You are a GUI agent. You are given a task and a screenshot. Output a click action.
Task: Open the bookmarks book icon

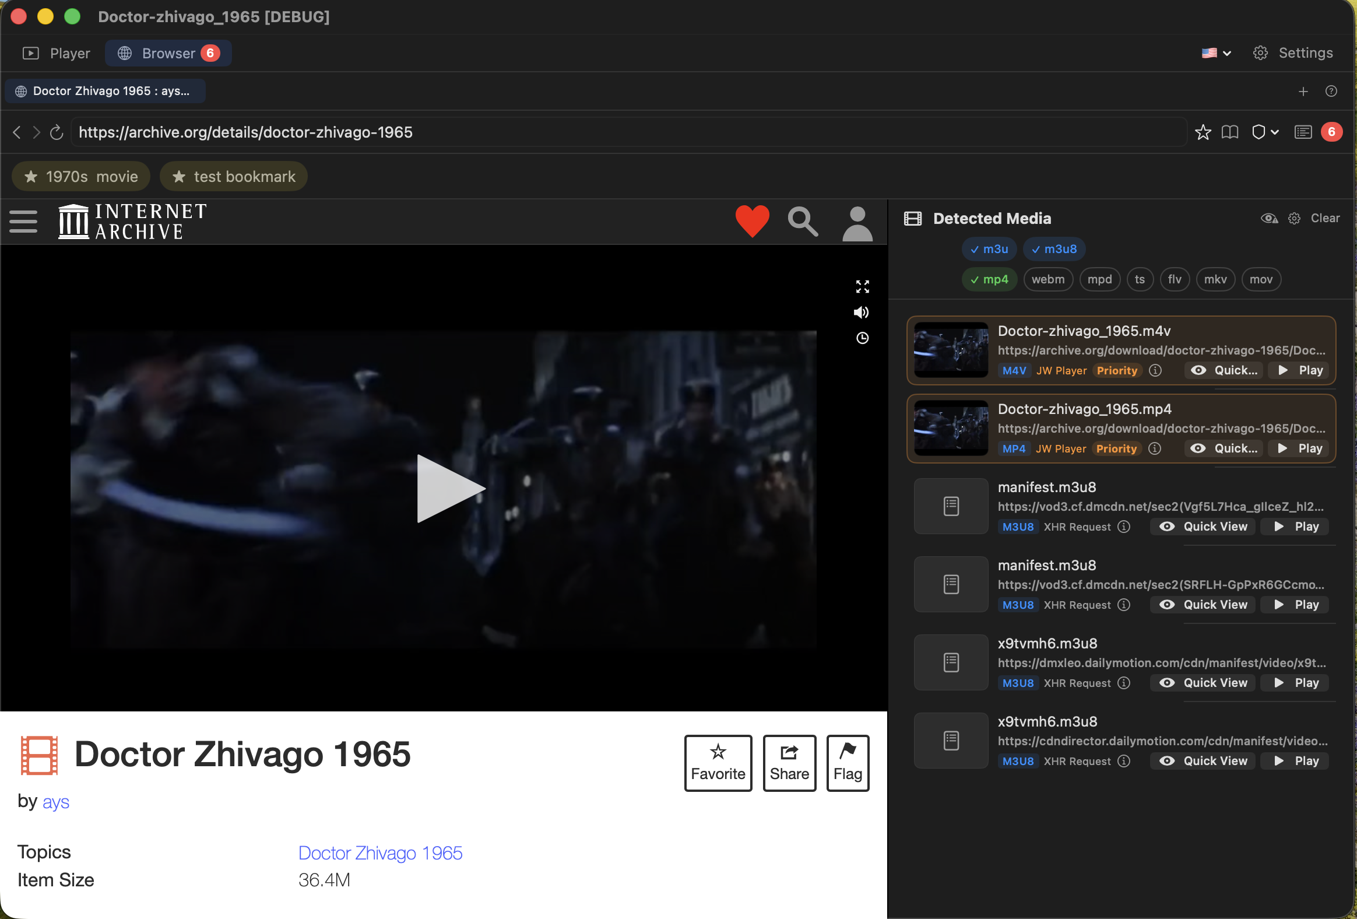click(x=1230, y=132)
